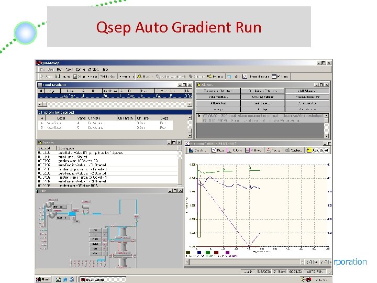The width and height of the screenshot is (377, 283).
Task: Click the blue legend color swatch
Action: tap(199, 253)
